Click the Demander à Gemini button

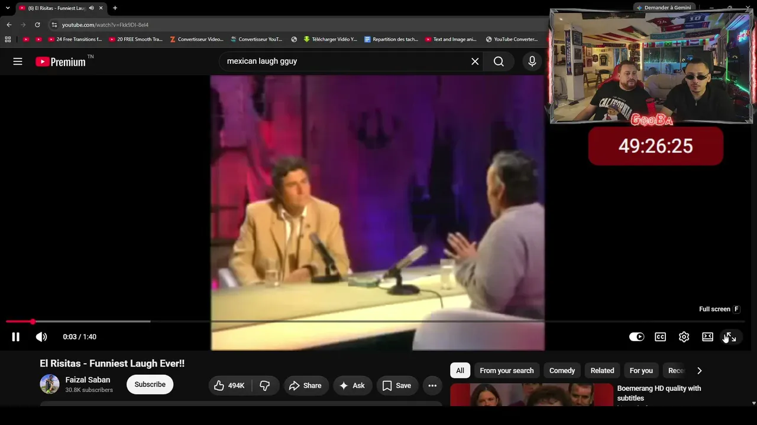[x=664, y=8]
